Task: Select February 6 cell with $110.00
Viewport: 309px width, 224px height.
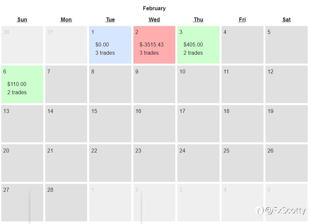Action: (x=22, y=84)
